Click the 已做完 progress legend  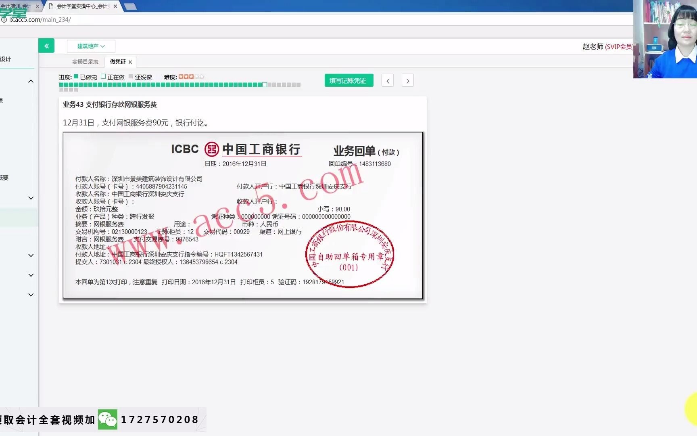click(x=86, y=77)
